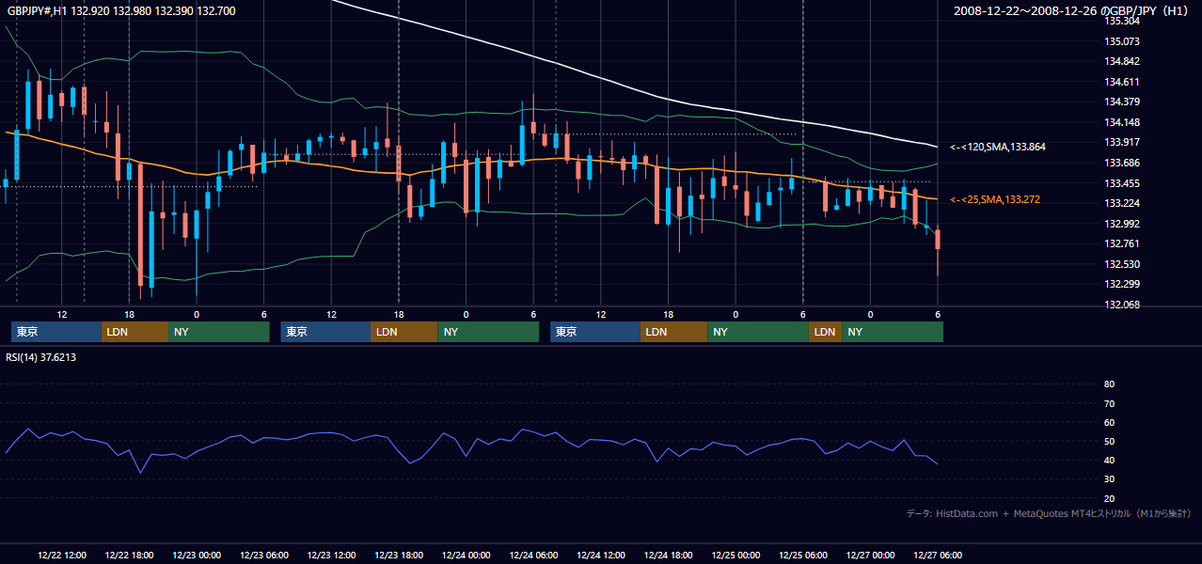Click the 135.304 price axis label
This screenshot has width=1202, height=564.
[x=1122, y=21]
